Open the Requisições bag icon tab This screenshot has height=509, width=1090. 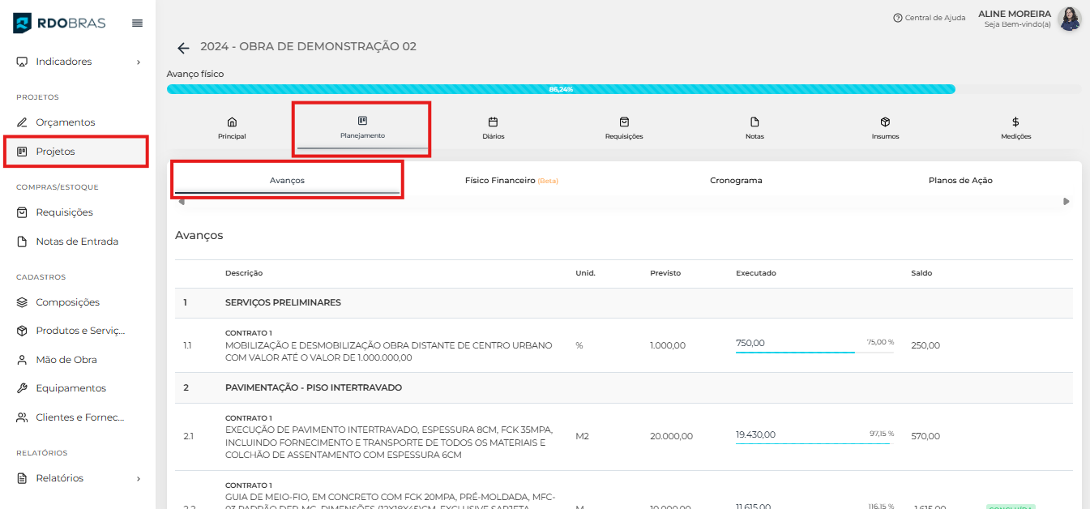coord(623,128)
